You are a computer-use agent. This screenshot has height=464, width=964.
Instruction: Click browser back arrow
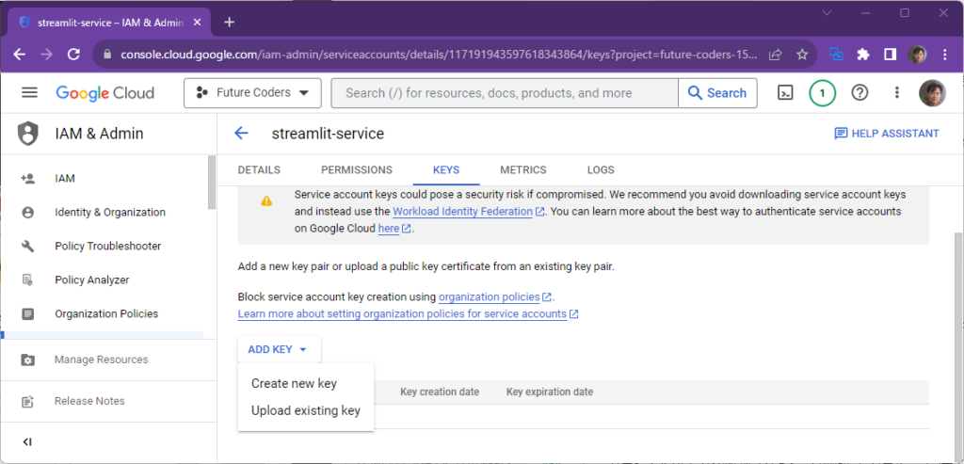20,54
